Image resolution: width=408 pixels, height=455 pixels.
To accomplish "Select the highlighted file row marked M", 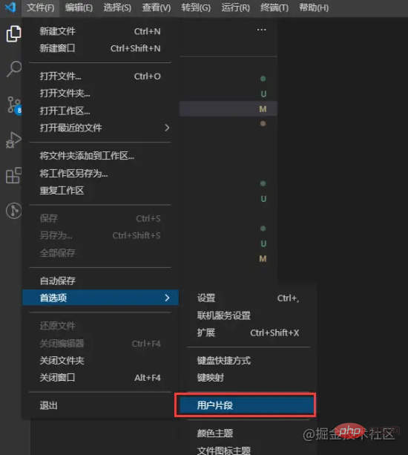I will click(x=228, y=109).
